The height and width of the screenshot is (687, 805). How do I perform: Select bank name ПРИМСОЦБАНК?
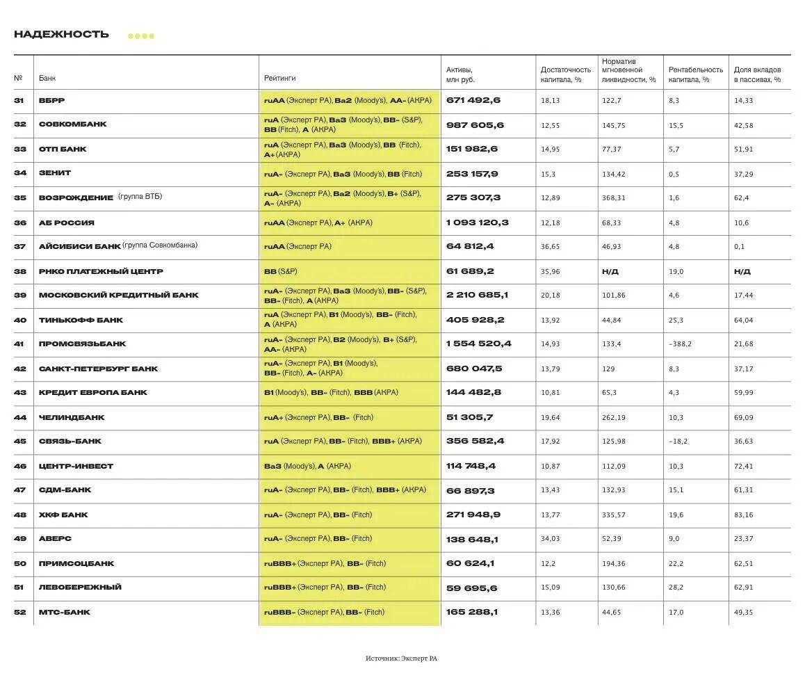[76, 564]
